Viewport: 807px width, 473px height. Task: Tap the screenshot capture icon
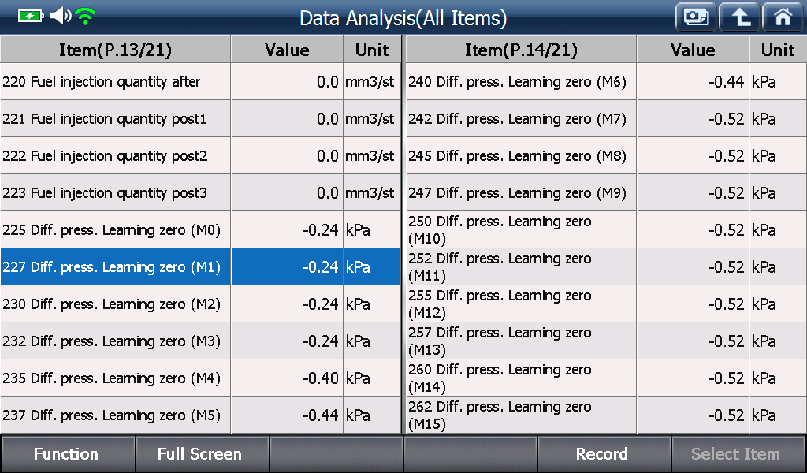tap(696, 17)
